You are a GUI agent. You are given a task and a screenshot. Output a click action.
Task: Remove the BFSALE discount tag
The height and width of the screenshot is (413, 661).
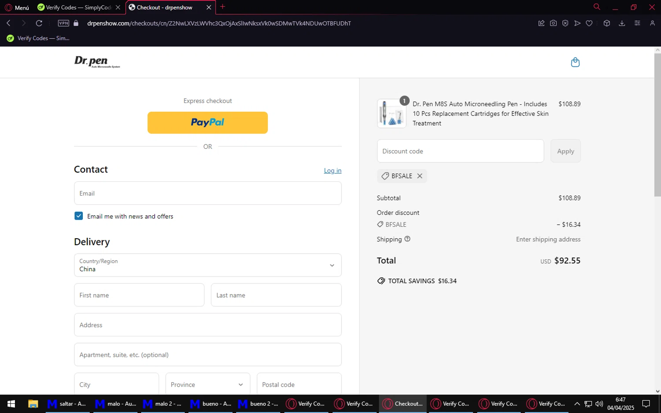420,176
